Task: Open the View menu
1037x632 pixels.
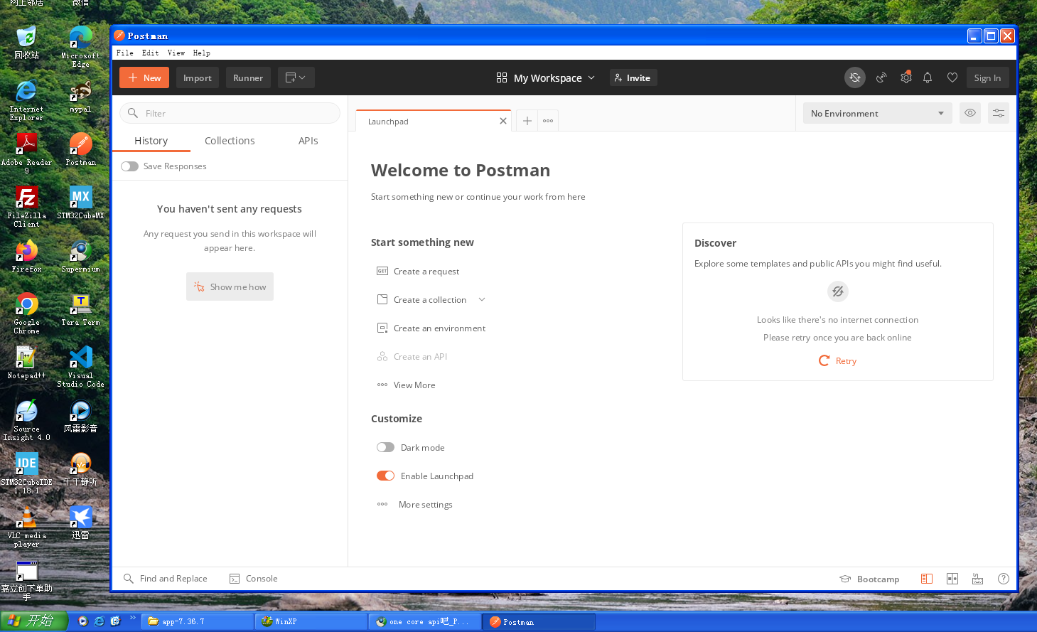Action: click(176, 53)
